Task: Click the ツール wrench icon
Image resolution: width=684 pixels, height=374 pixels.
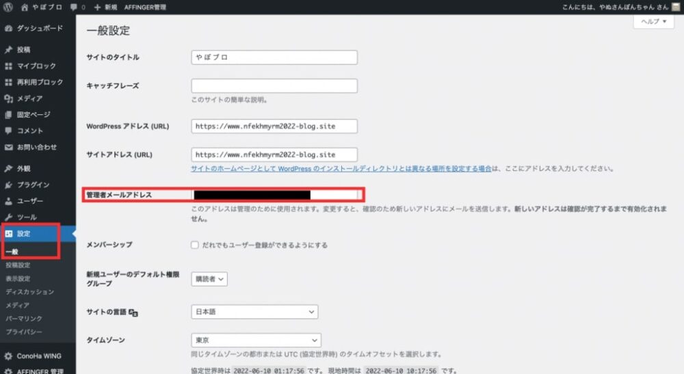Action: (x=8, y=217)
